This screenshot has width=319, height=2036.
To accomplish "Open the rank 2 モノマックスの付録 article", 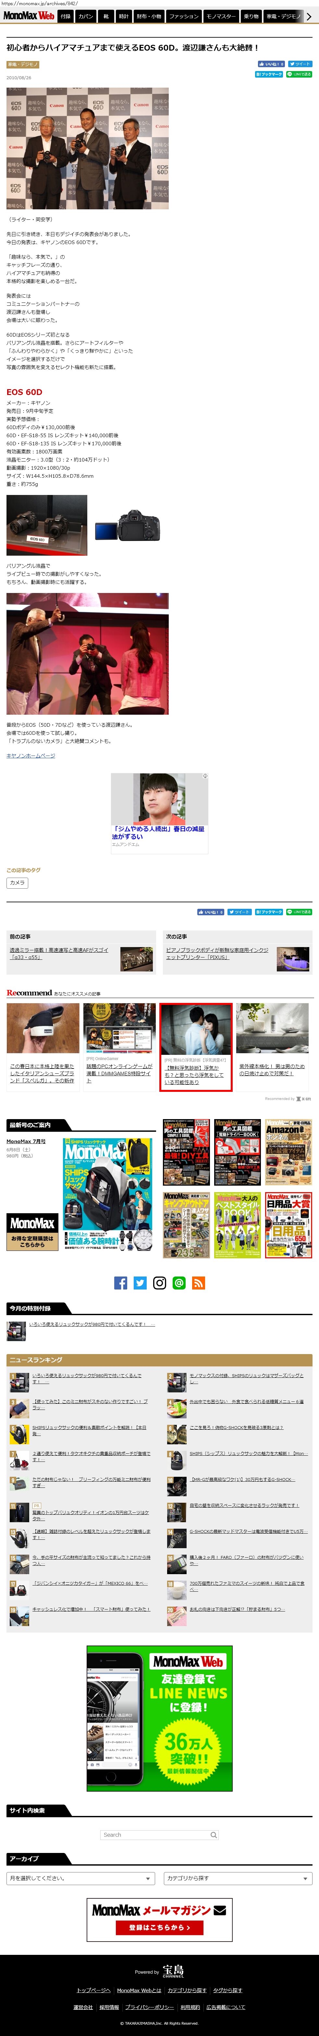I will [246, 1378].
